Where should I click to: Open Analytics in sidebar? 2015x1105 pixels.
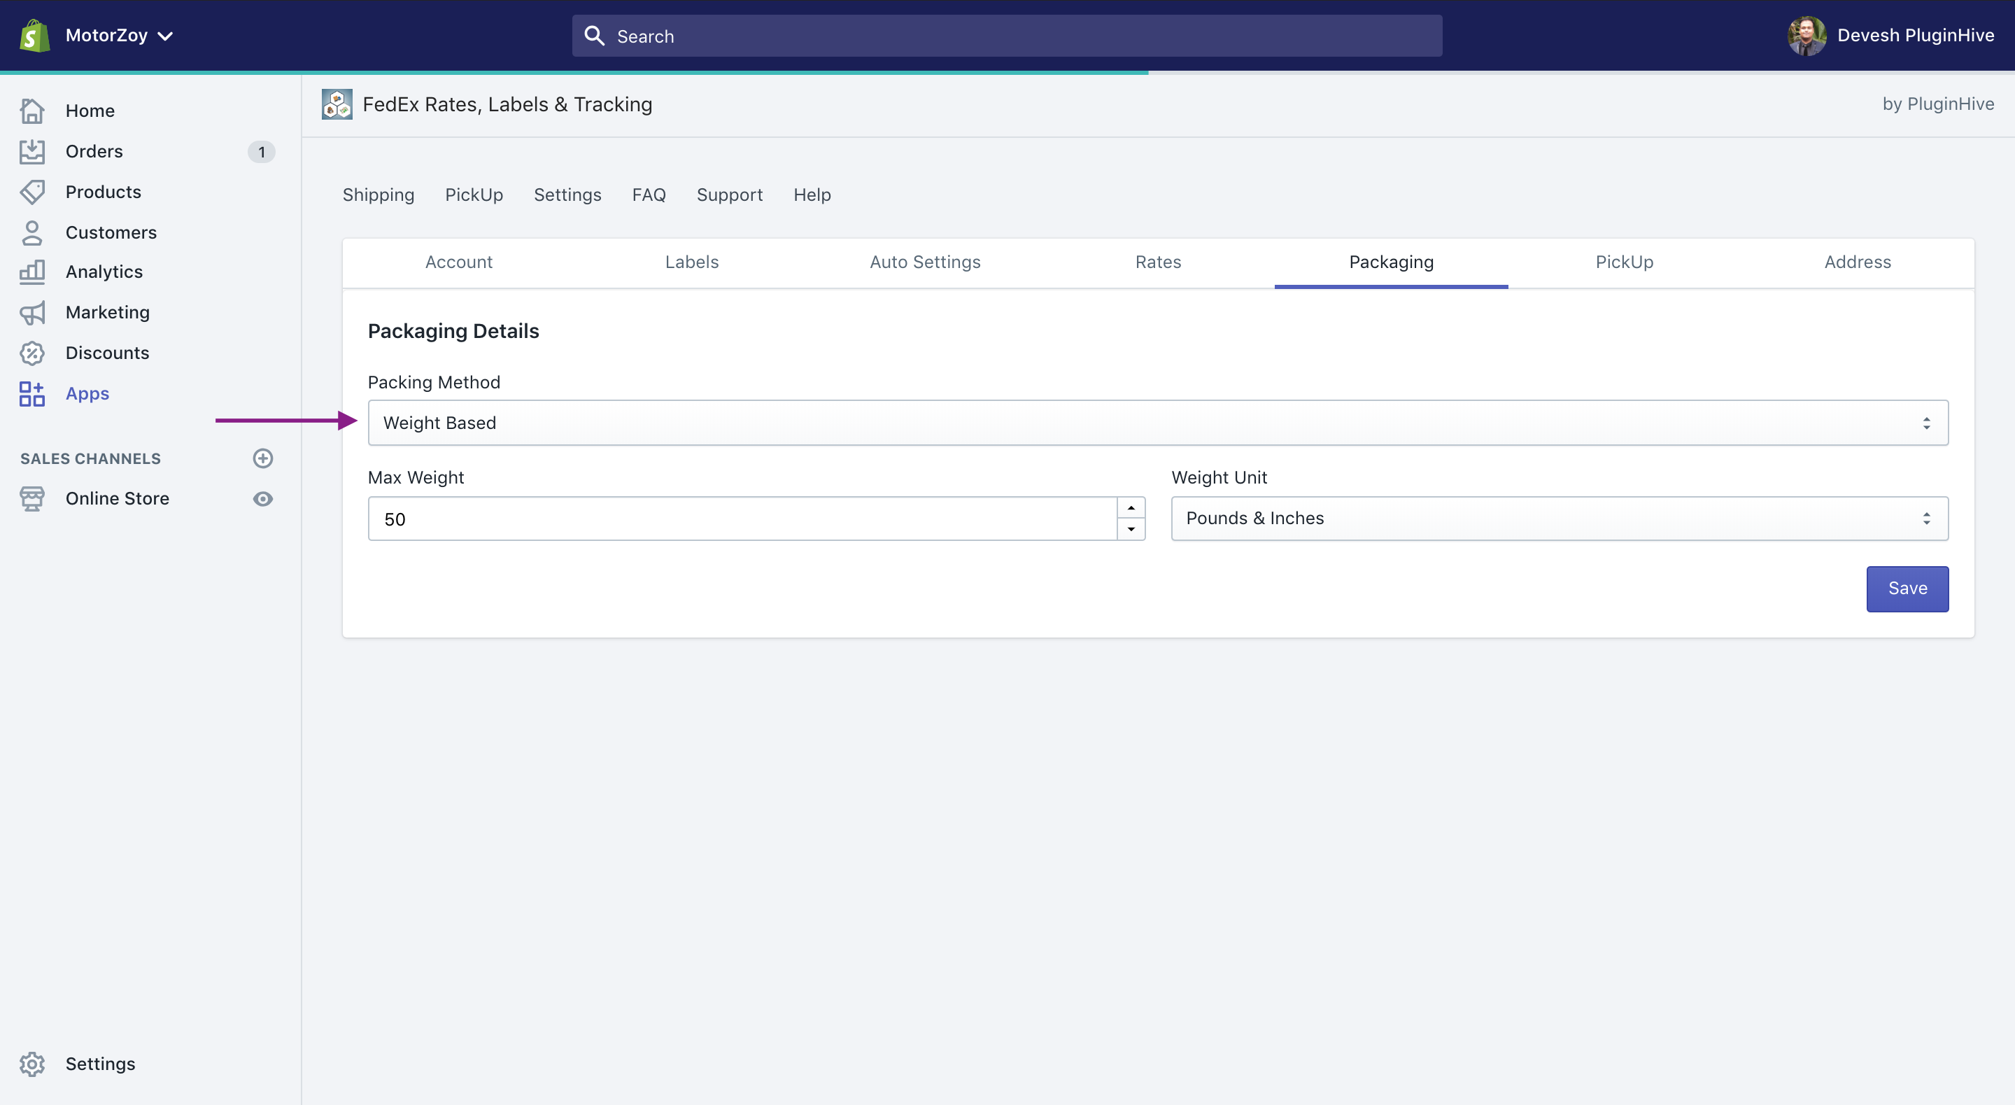pos(104,272)
